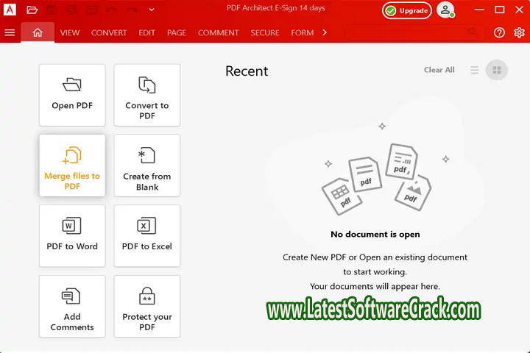Screen dimensions: 530x353
Task: Launch the PDF to Word converter
Action: pyautogui.click(x=72, y=236)
